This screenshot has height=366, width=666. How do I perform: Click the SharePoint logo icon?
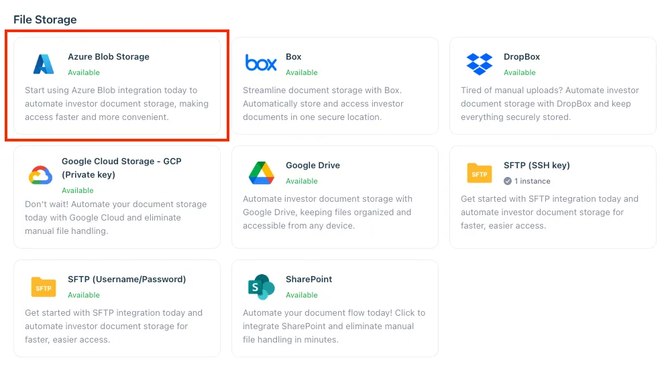(261, 287)
